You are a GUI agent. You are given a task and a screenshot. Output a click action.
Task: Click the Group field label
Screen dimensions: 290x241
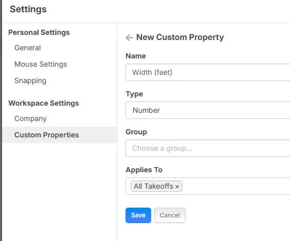136,132
